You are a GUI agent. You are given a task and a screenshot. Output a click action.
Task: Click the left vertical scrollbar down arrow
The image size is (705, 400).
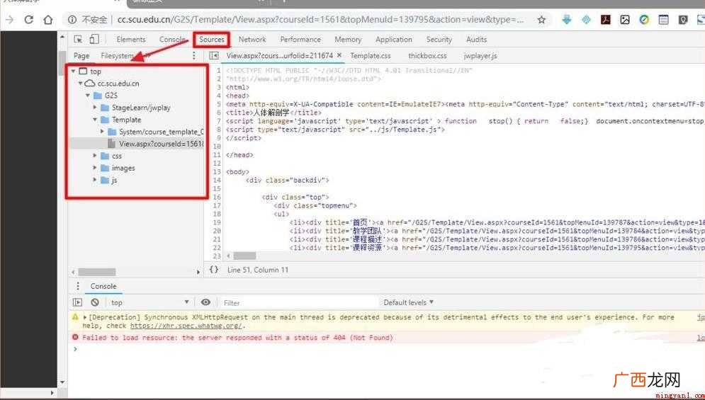[x=62, y=382]
